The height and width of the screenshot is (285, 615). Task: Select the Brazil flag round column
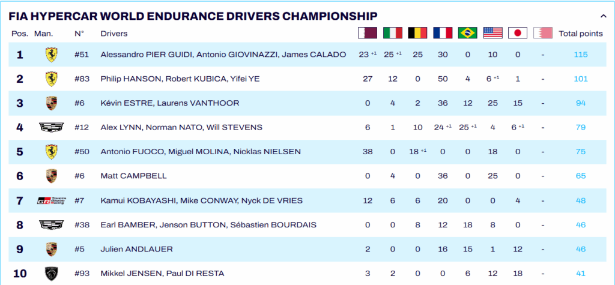[467, 33]
